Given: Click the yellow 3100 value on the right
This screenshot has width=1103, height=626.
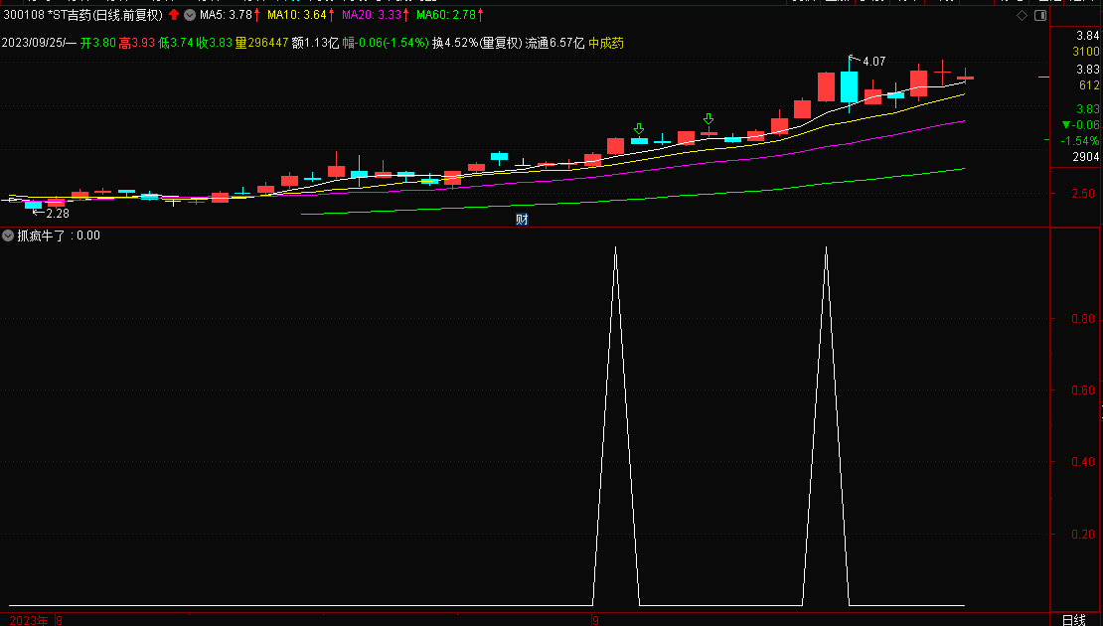Looking at the screenshot, I should pos(1085,52).
